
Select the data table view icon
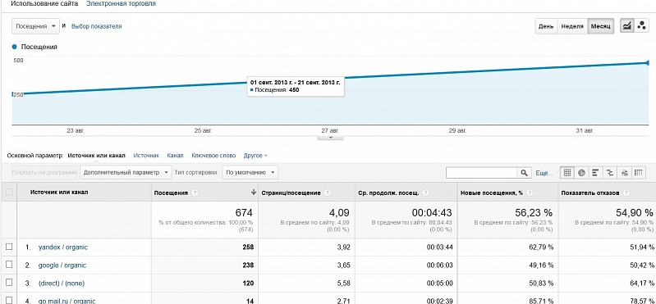pyautogui.click(x=567, y=172)
